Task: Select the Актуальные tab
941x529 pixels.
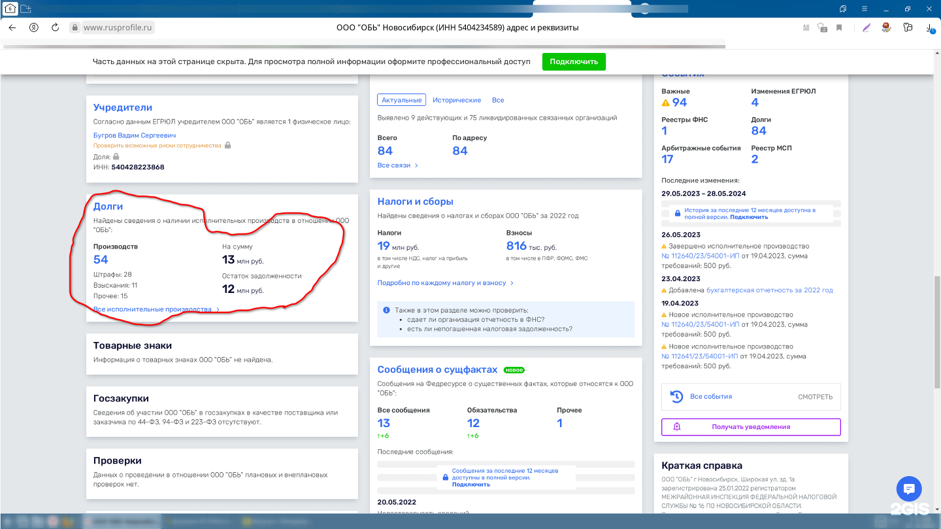Action: [x=402, y=100]
